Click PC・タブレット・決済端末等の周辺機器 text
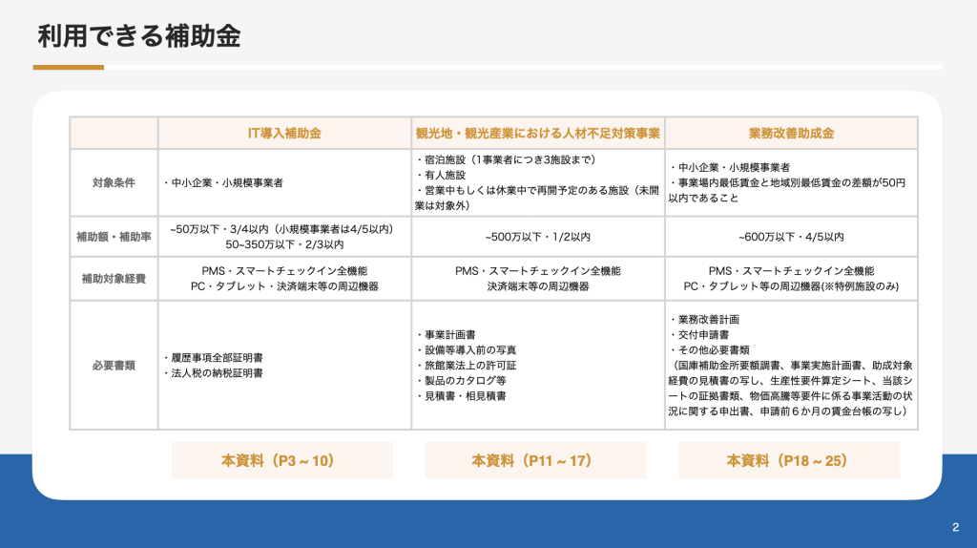Viewport: 977px width, 548px height. tap(284, 286)
